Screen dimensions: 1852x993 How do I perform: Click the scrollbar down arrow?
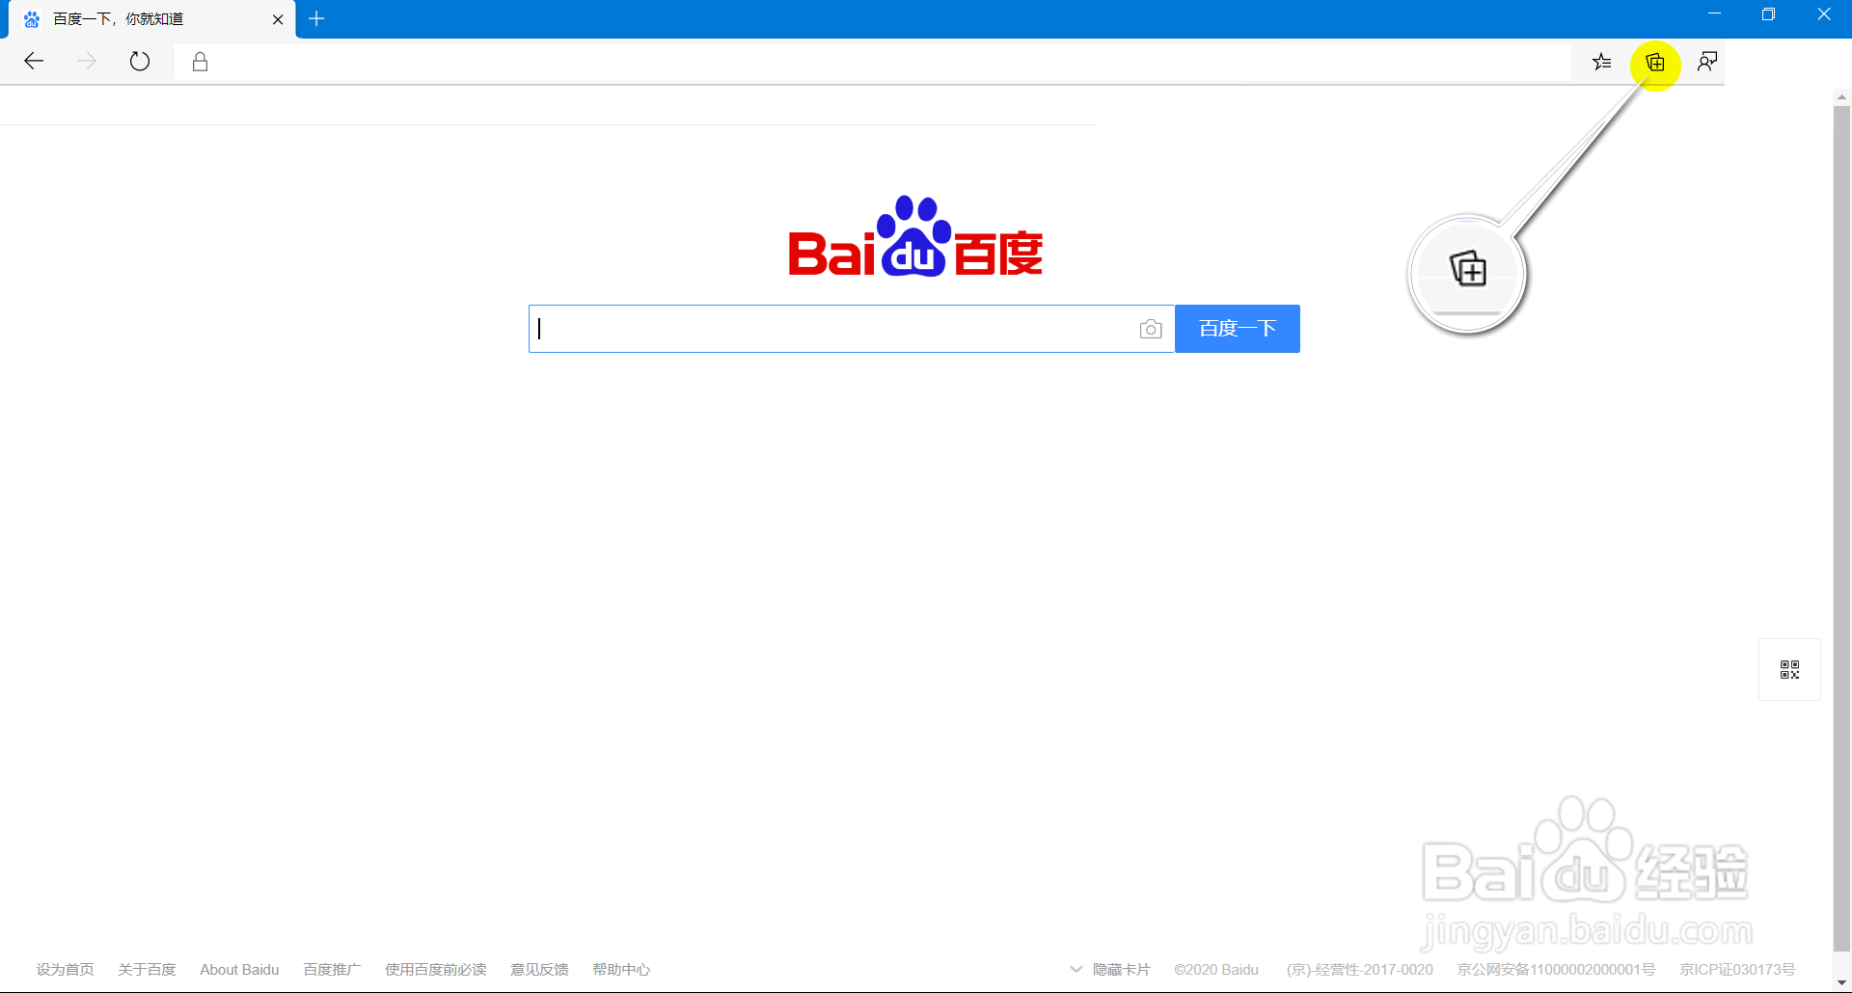(1841, 983)
